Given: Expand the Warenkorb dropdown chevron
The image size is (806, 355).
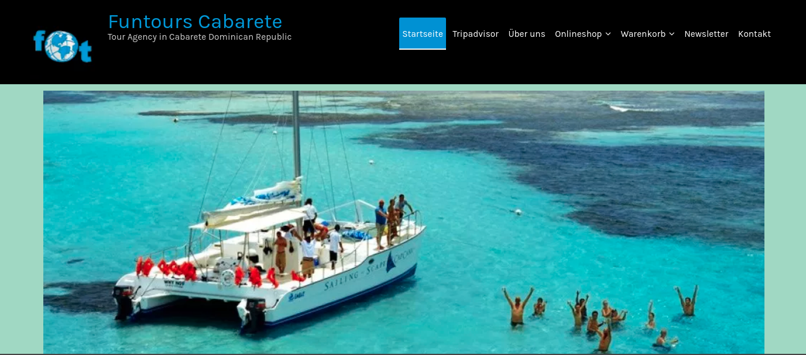Looking at the screenshot, I should click(672, 34).
